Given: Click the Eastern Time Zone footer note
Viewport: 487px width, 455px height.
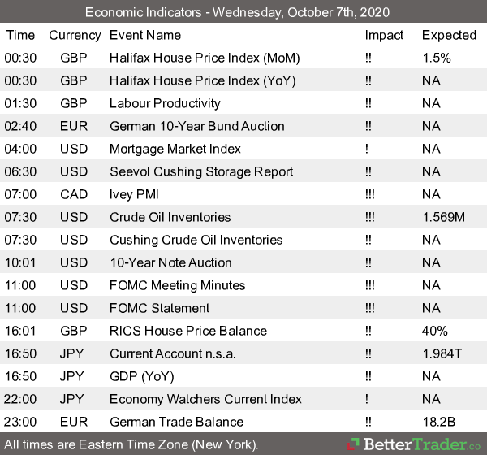Looking at the screenshot, I should [130, 444].
